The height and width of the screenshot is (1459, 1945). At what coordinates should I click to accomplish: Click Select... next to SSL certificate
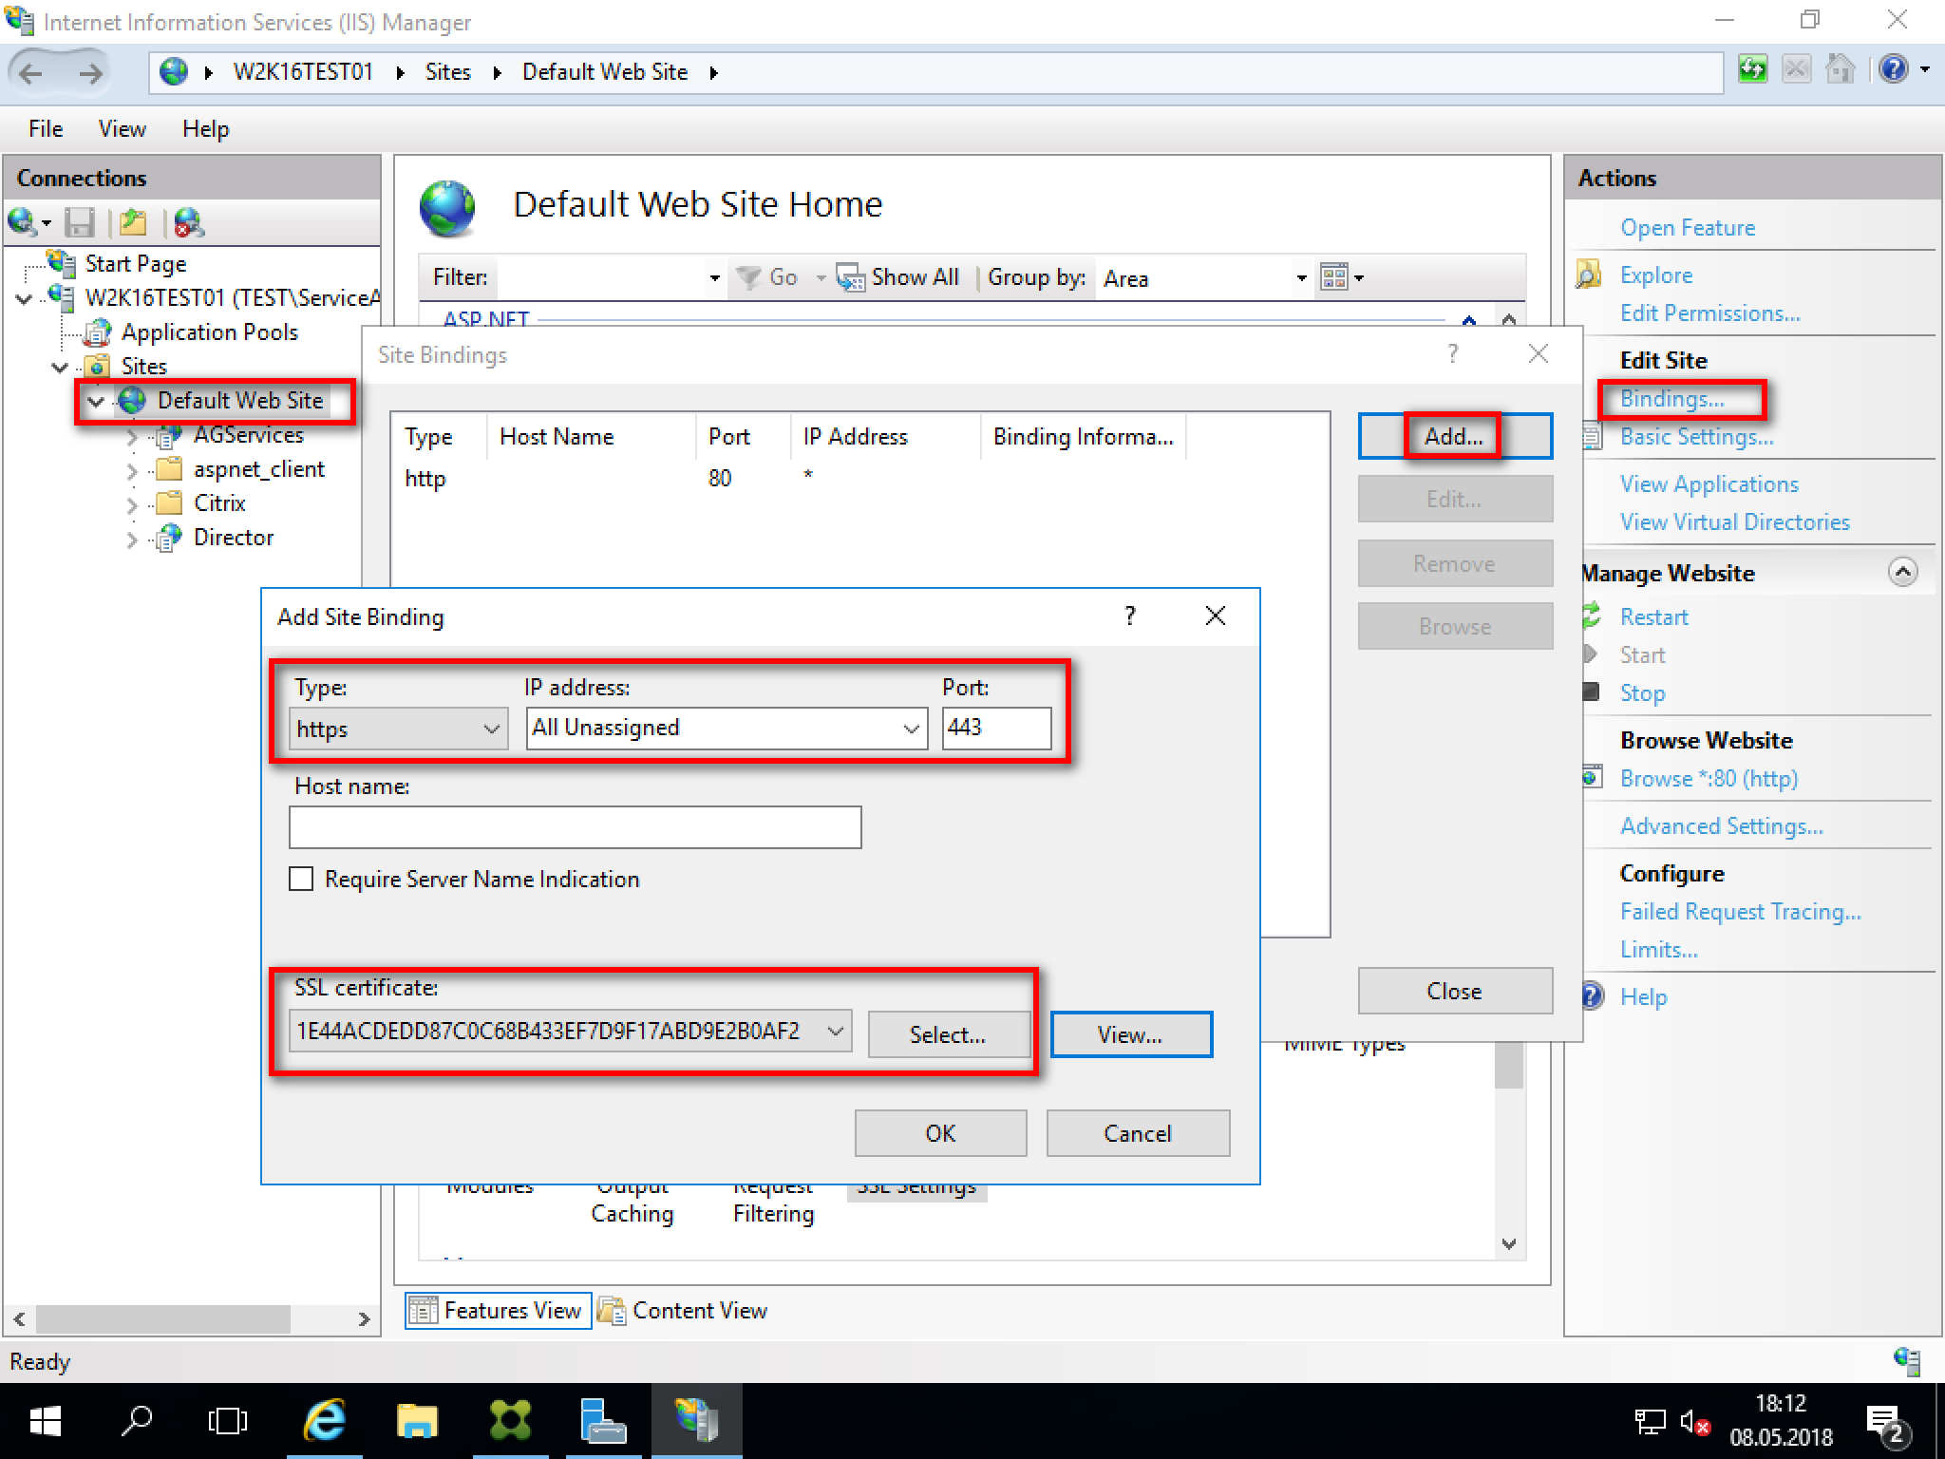tap(948, 1034)
